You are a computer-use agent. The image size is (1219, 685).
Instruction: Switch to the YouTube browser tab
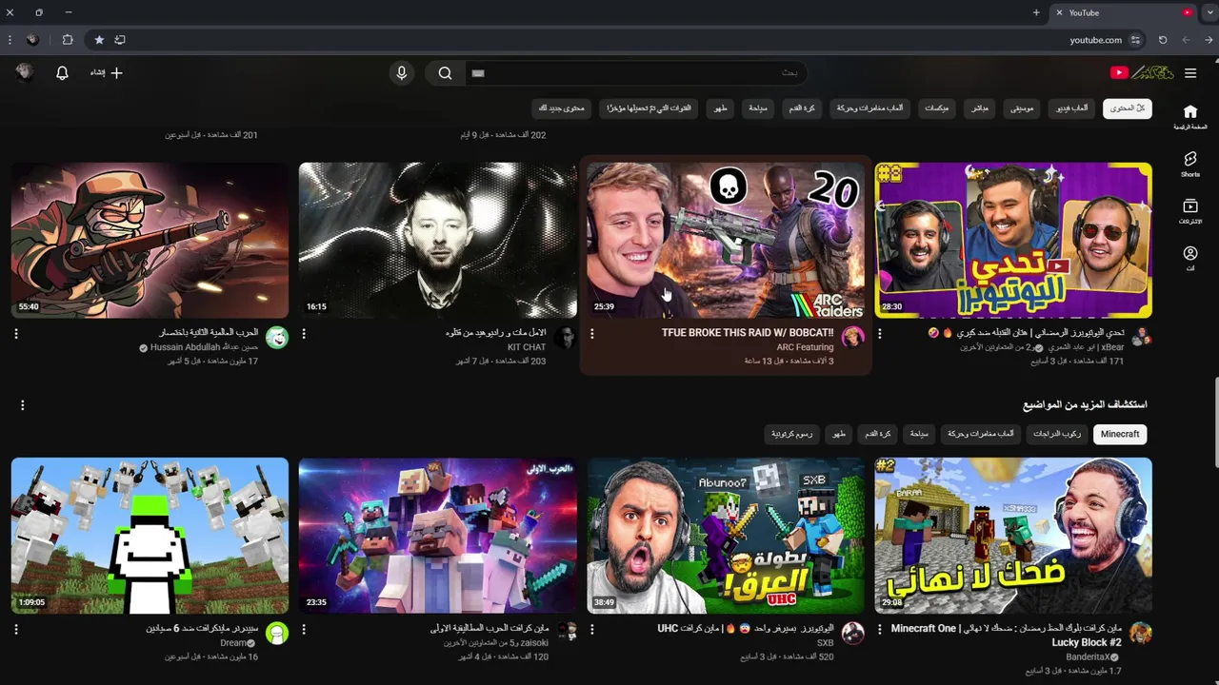1122,12
